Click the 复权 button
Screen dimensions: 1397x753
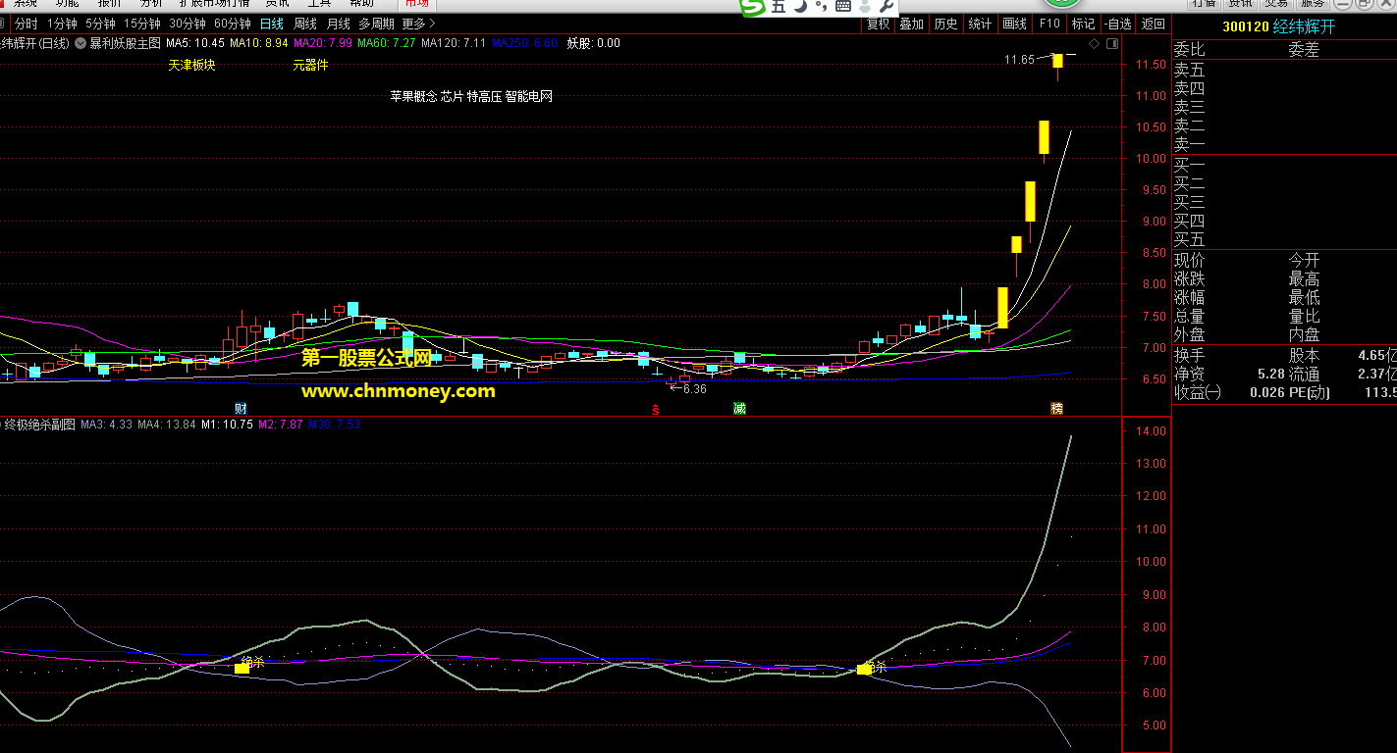[879, 24]
